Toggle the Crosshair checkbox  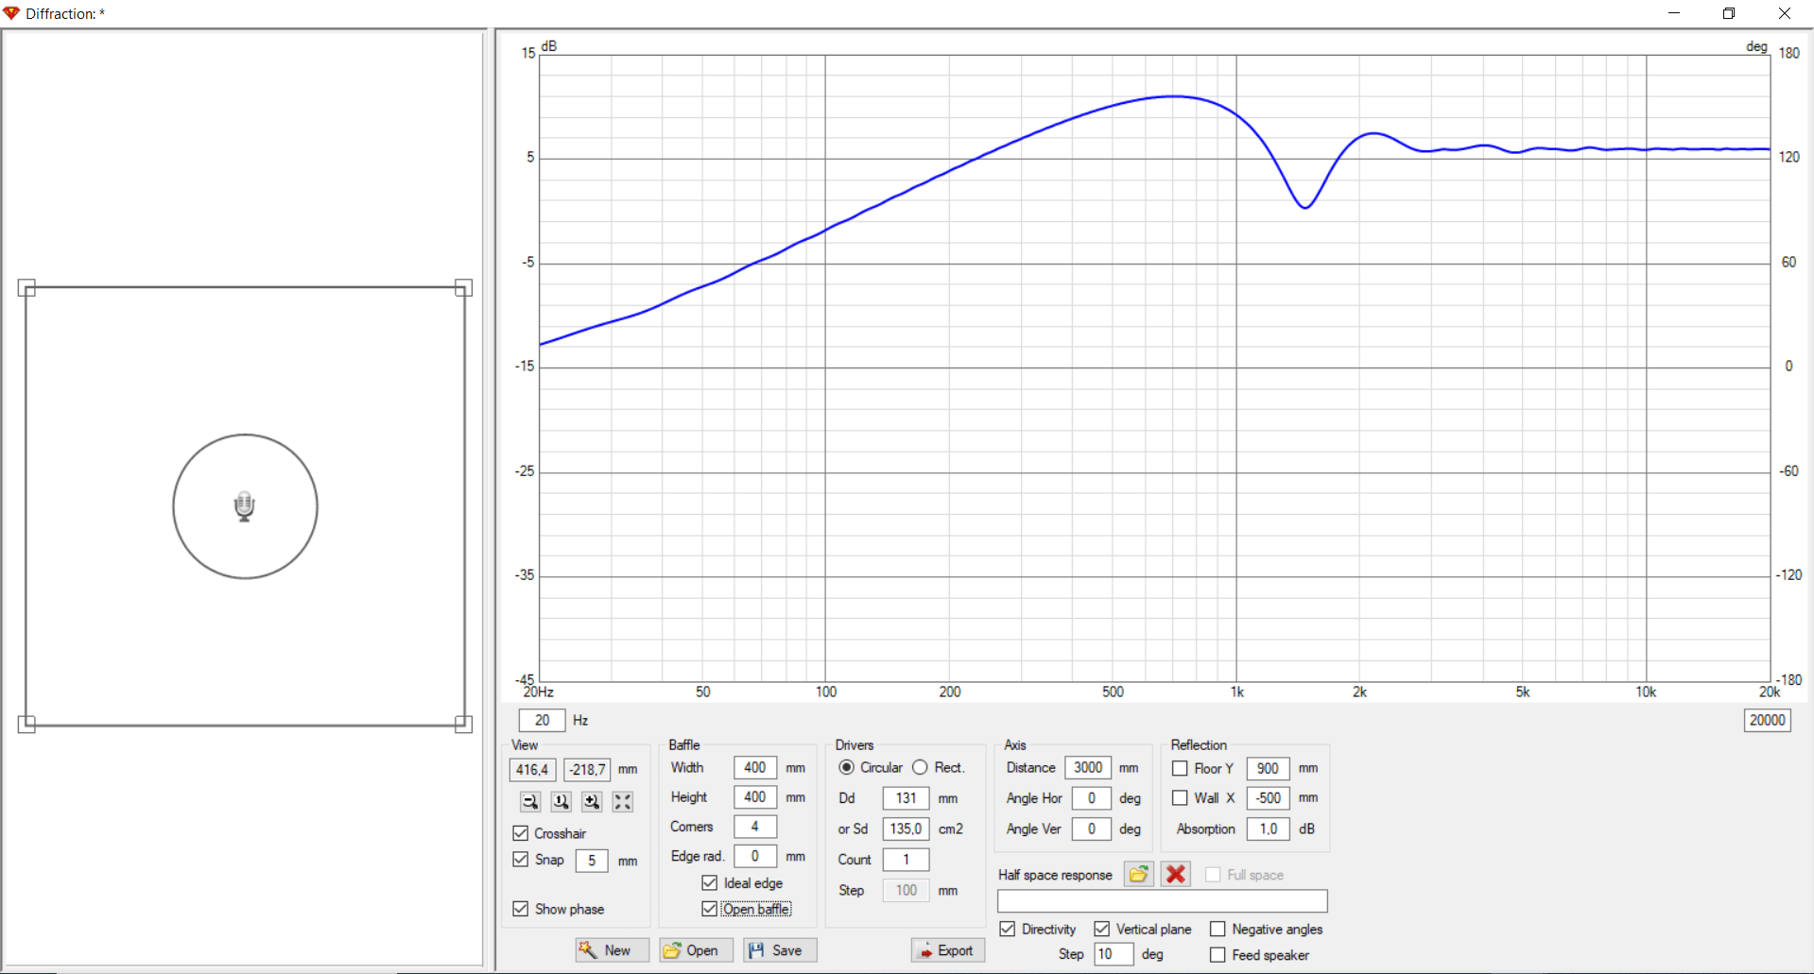pyautogui.click(x=521, y=833)
